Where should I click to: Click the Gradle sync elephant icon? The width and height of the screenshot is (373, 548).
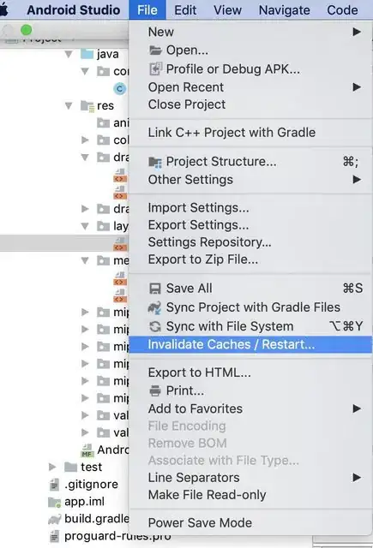154,307
